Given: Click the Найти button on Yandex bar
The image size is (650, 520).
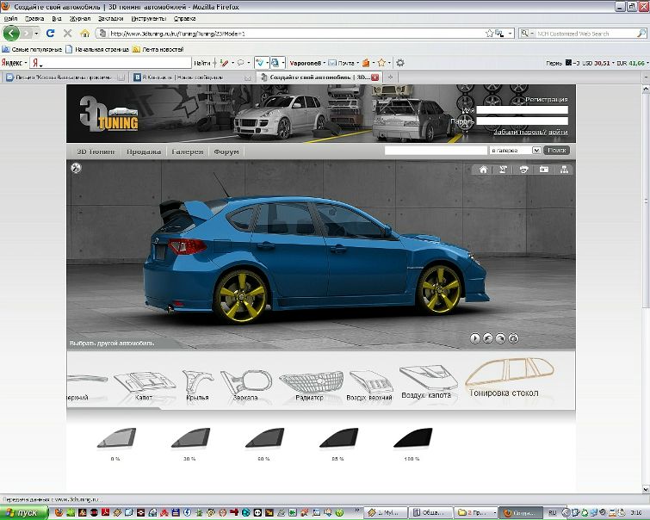Looking at the screenshot, I should 202,63.
